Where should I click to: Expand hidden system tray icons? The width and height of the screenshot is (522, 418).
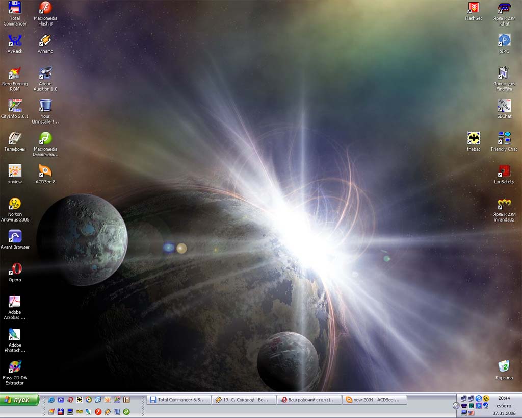tap(456, 406)
